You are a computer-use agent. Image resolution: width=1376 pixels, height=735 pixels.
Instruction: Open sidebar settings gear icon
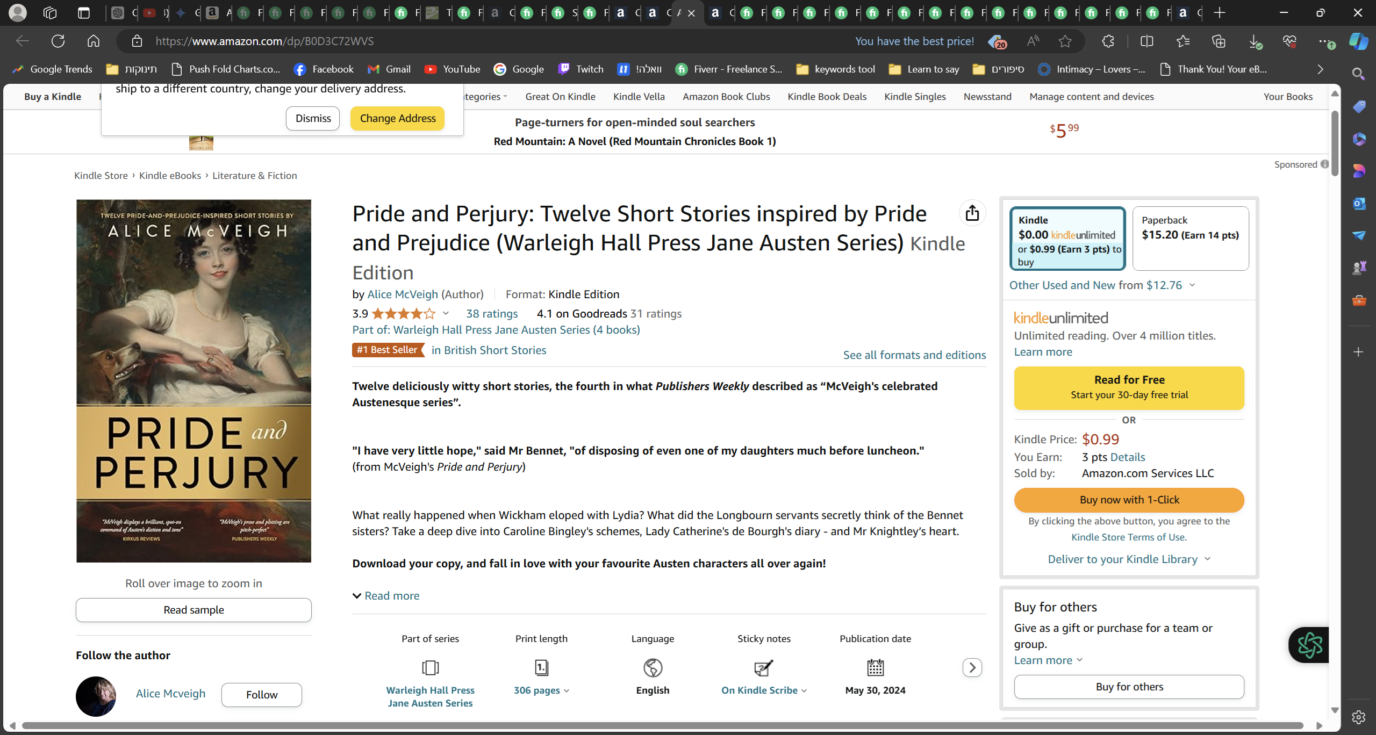pos(1358,717)
